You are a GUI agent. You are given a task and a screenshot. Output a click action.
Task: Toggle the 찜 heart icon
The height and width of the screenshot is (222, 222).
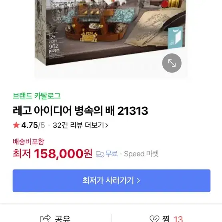point(154,219)
